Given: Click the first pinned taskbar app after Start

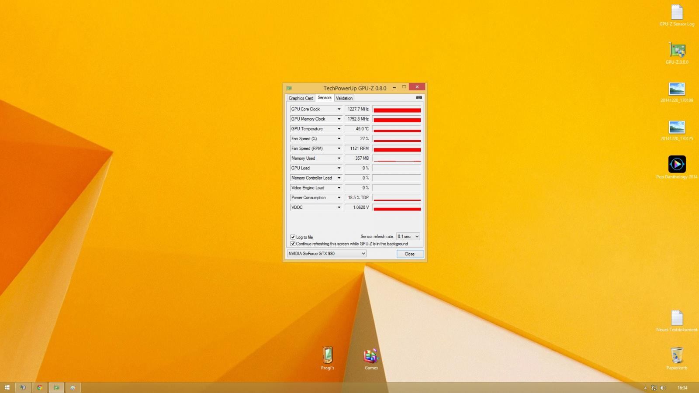Looking at the screenshot, I should [x=23, y=387].
